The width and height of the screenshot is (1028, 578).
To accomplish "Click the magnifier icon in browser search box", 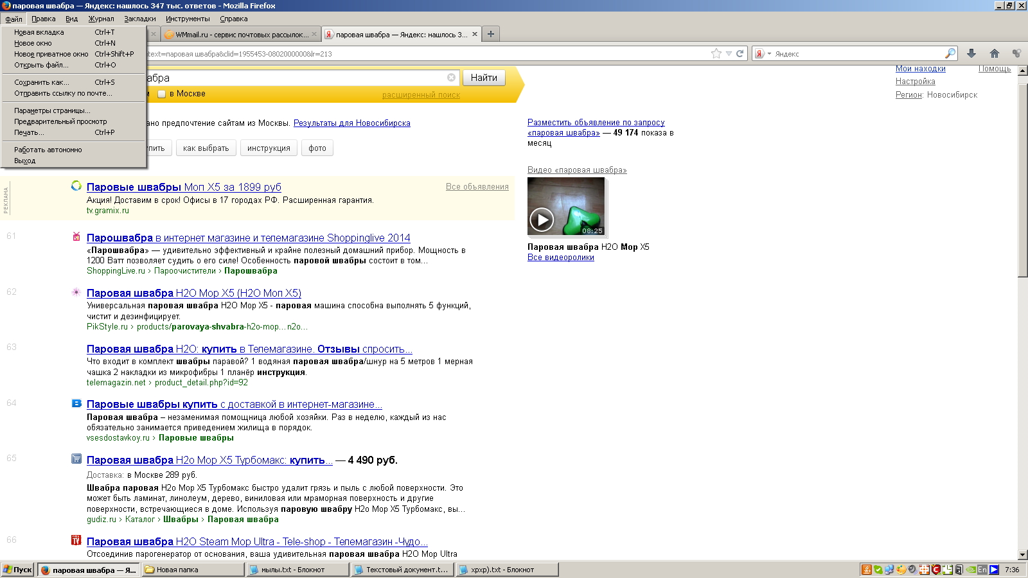I will point(950,53).
